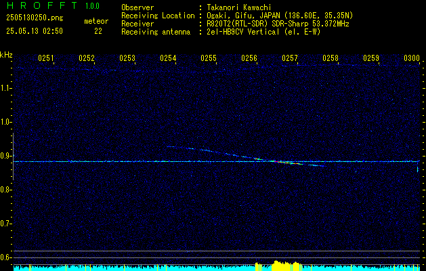
Task: Click the 0256 time marker
Action: pos(249,58)
